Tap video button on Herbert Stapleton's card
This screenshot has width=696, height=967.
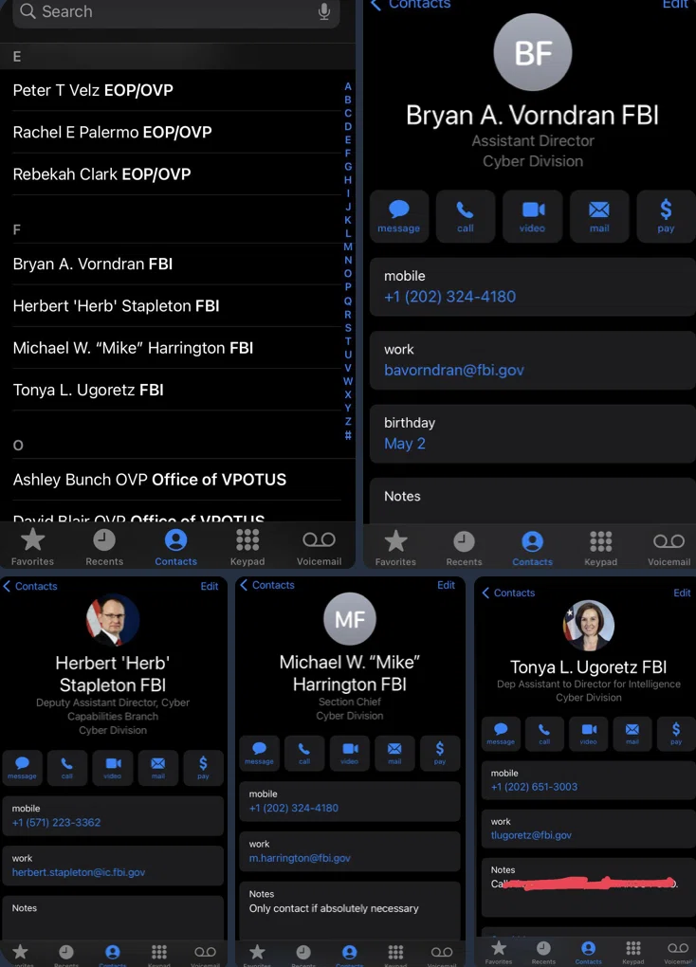point(112,768)
